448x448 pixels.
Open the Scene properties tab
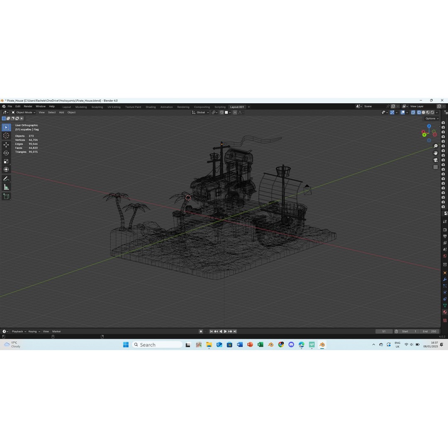(445, 249)
